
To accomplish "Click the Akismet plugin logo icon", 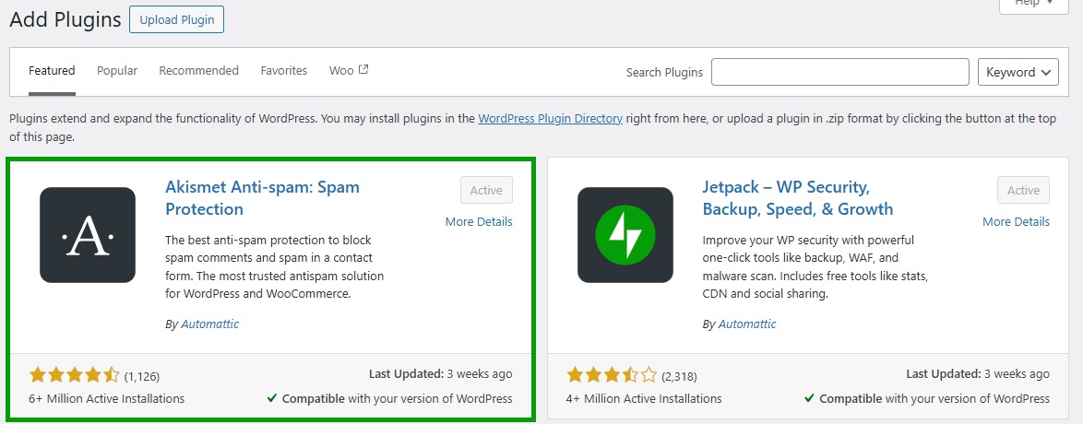I will 88,235.
